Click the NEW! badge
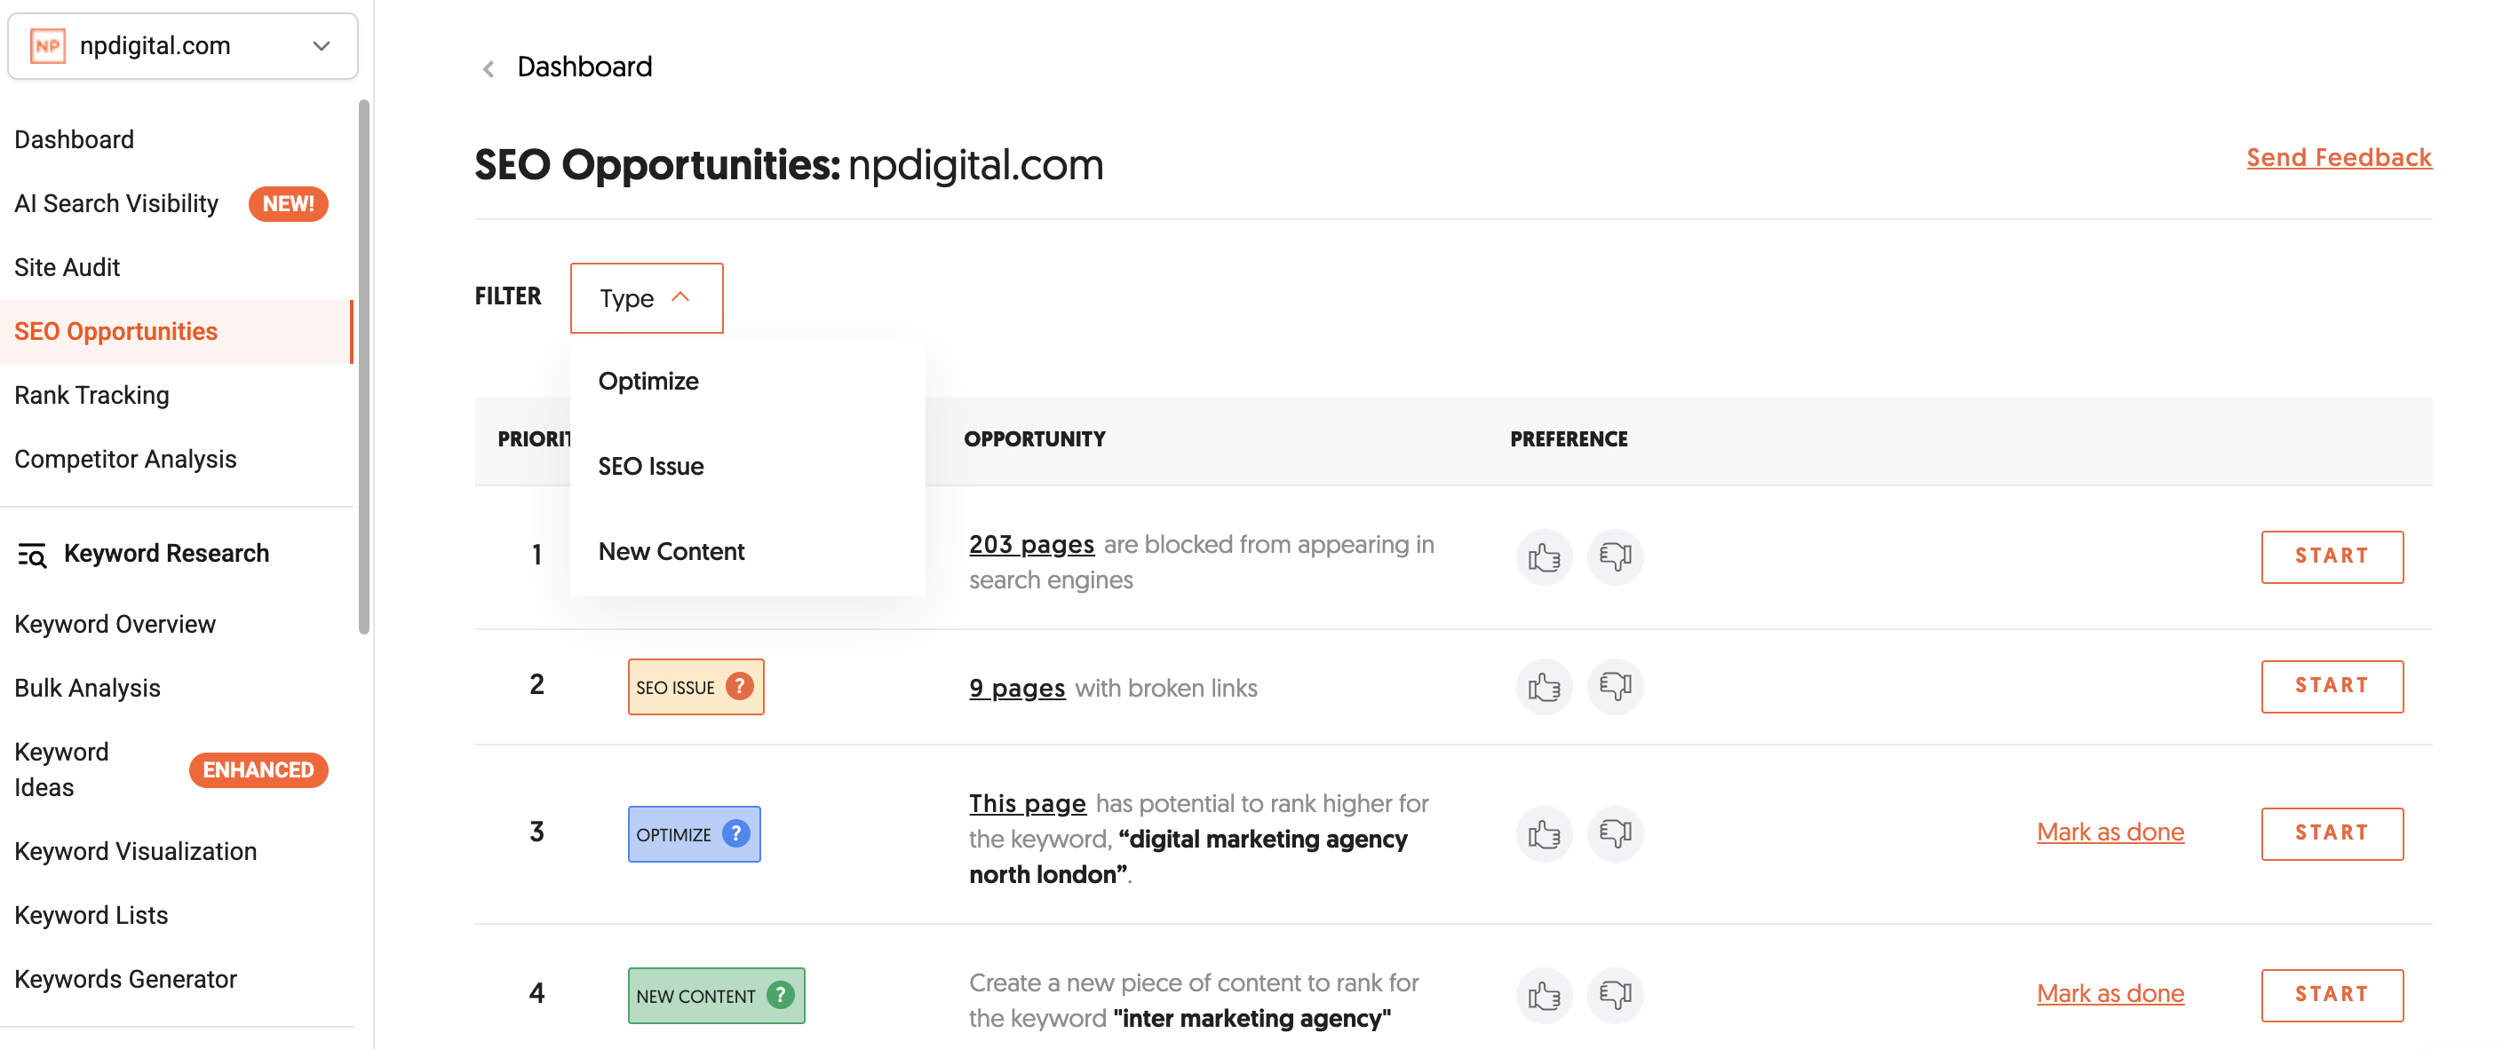Viewport: 2503px width, 1049px height. (289, 204)
